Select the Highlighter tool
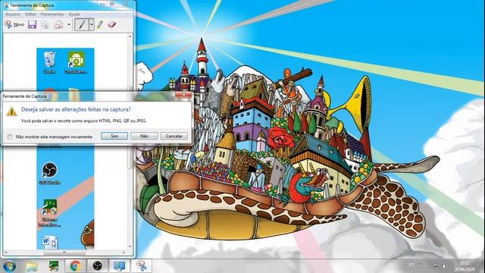485x273 pixels. (99, 24)
